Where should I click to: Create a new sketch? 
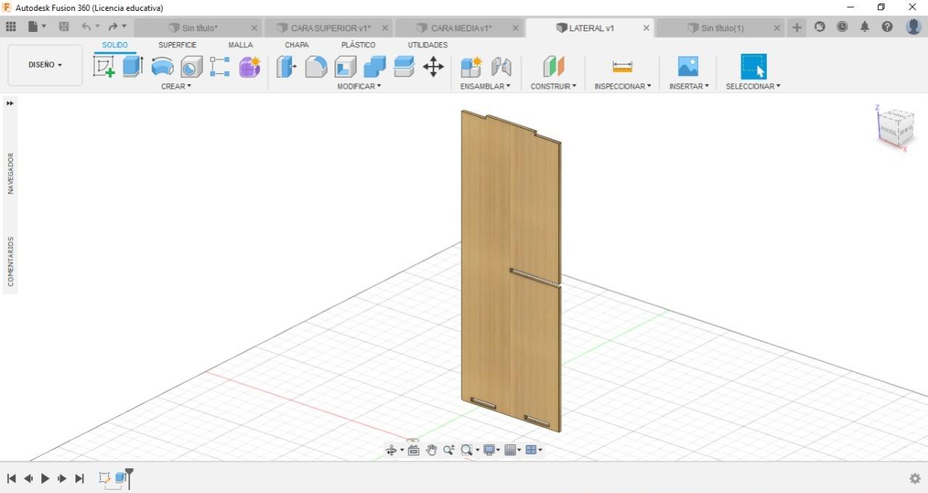click(104, 67)
